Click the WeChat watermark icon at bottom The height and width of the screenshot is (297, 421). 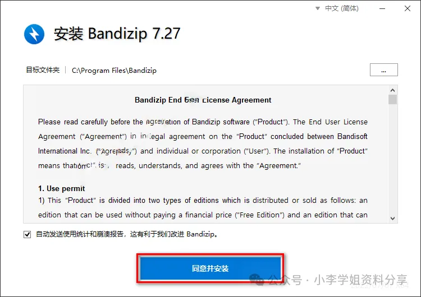[257, 280]
